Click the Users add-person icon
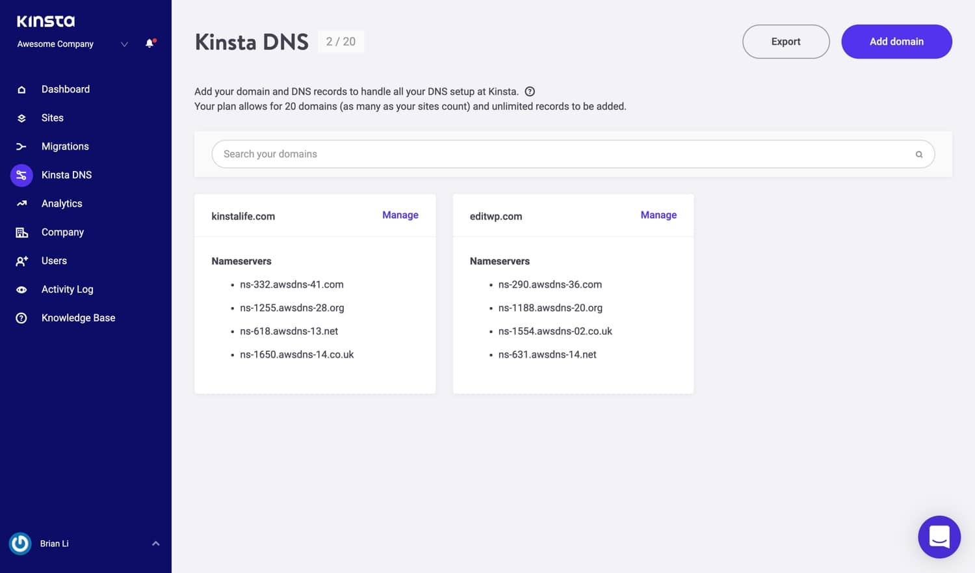This screenshot has height=573, width=975. (21, 261)
